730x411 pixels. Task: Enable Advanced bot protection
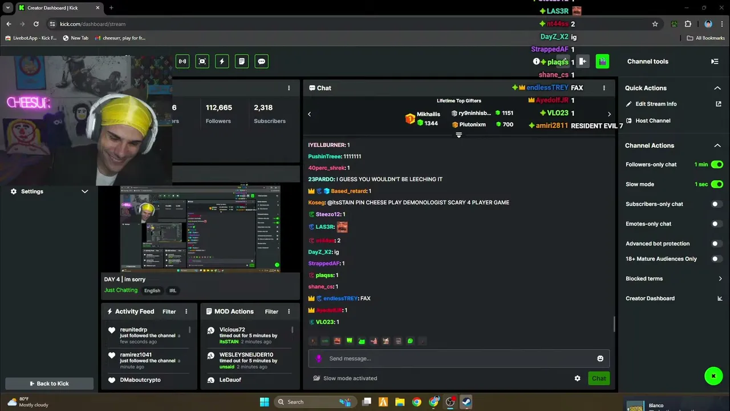(x=717, y=244)
